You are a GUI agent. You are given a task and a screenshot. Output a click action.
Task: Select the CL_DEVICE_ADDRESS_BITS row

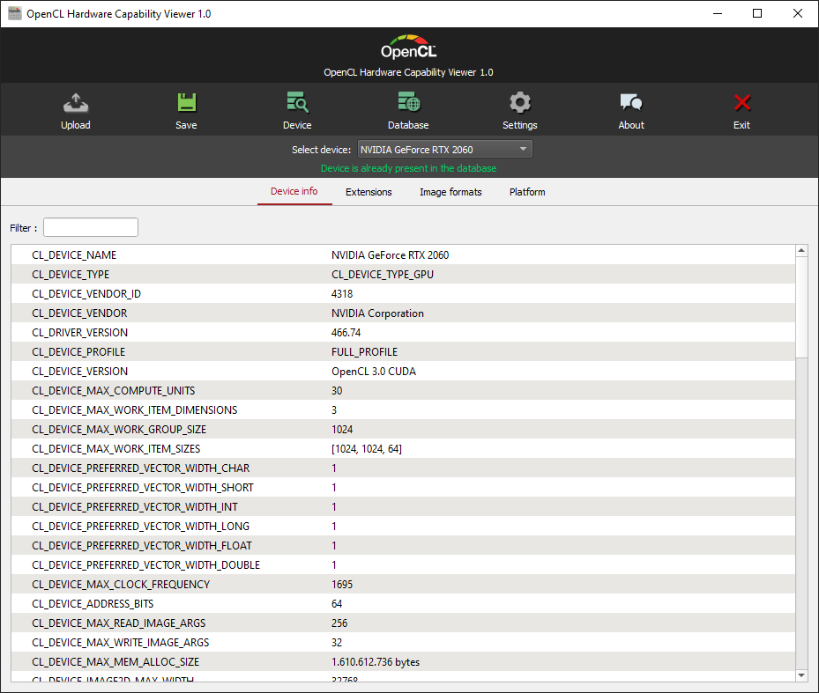tap(403, 604)
